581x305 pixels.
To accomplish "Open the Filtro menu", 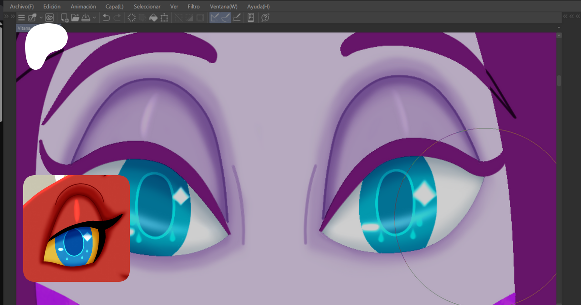I will coord(193,6).
